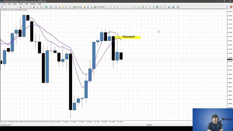The image size is (233, 131).
Task: Select the Equidistant Channel tool
Action: 20,7
